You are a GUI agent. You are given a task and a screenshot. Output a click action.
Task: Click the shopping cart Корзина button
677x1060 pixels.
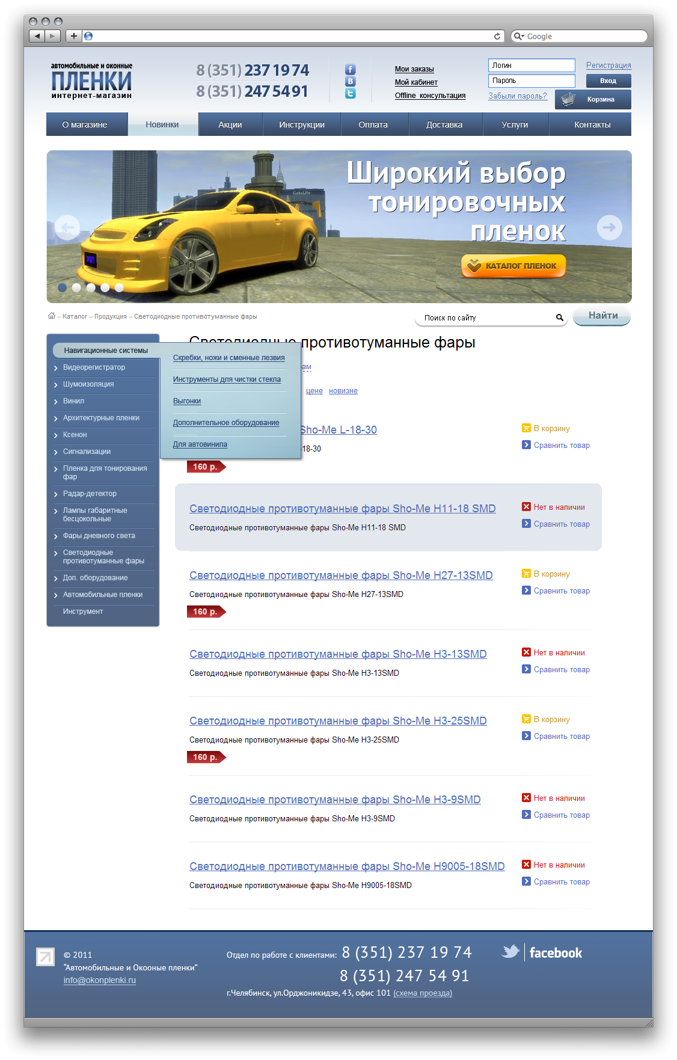[x=593, y=99]
